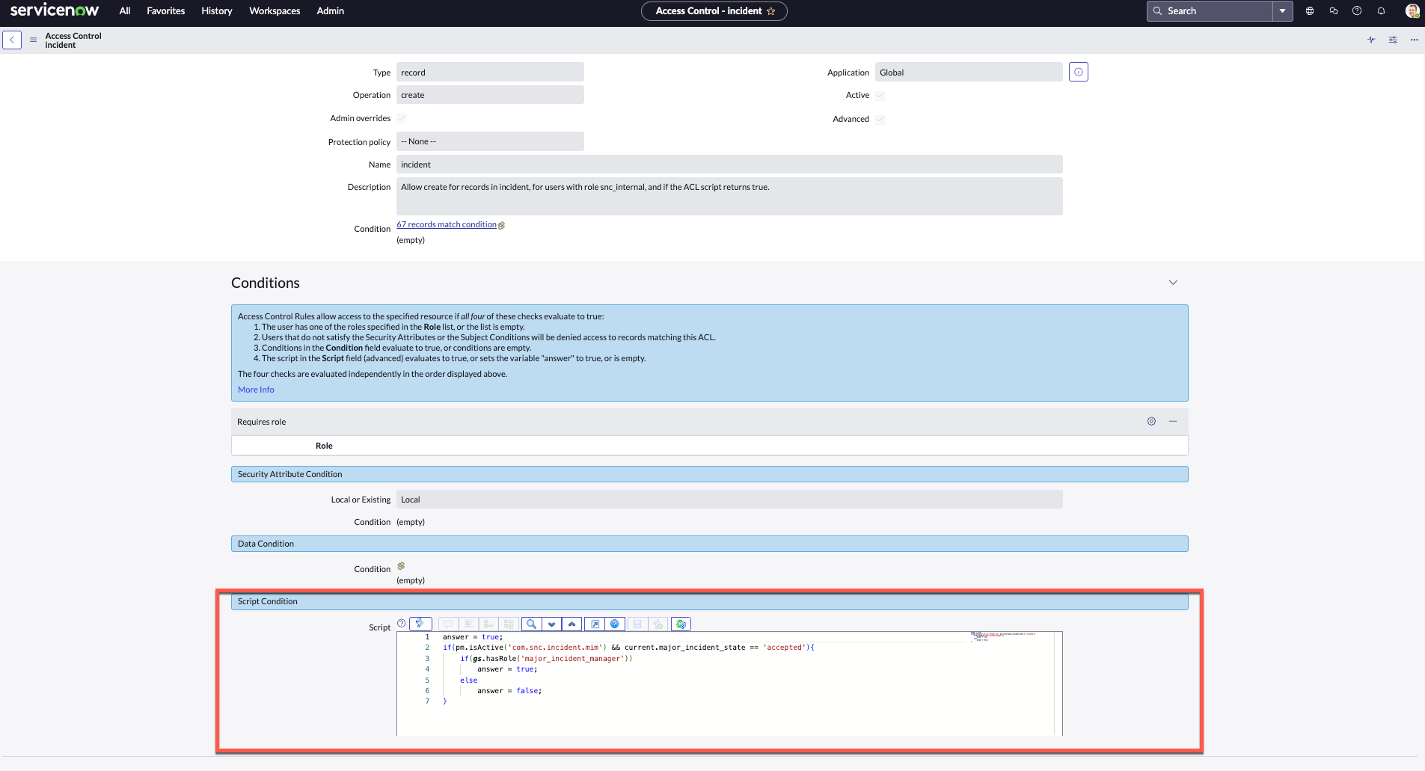1425x771 pixels.
Task: Open the Favorites menu
Action: click(x=166, y=10)
